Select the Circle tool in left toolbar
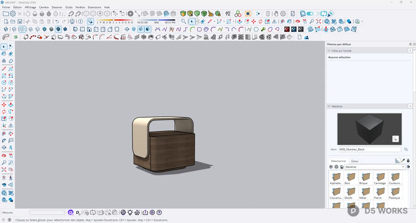The image size is (416, 223). point(4,83)
